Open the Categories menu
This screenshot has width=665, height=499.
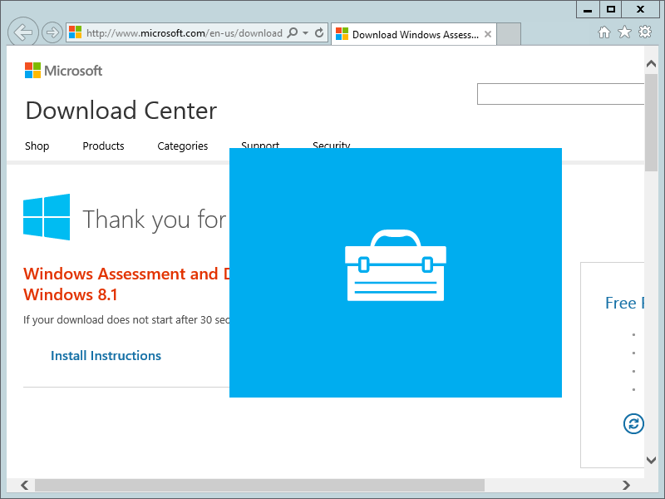coord(182,146)
